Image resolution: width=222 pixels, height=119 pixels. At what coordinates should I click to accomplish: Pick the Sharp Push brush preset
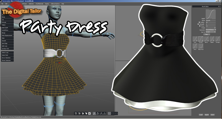201,46
